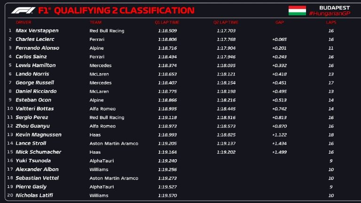361x203 pixels.
Task: Click the Hungarian flag icon
Action: coord(297,10)
